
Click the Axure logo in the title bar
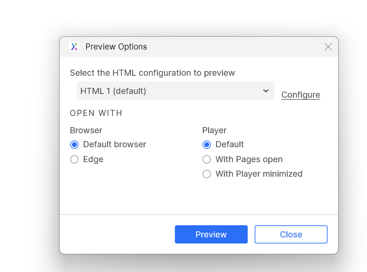click(x=74, y=47)
